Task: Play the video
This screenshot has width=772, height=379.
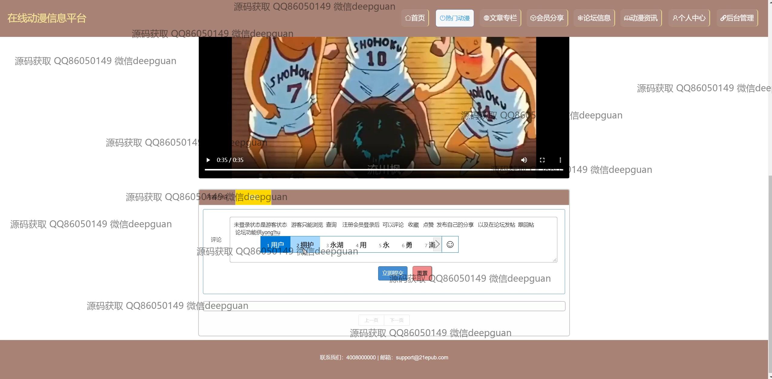Action: (x=208, y=160)
